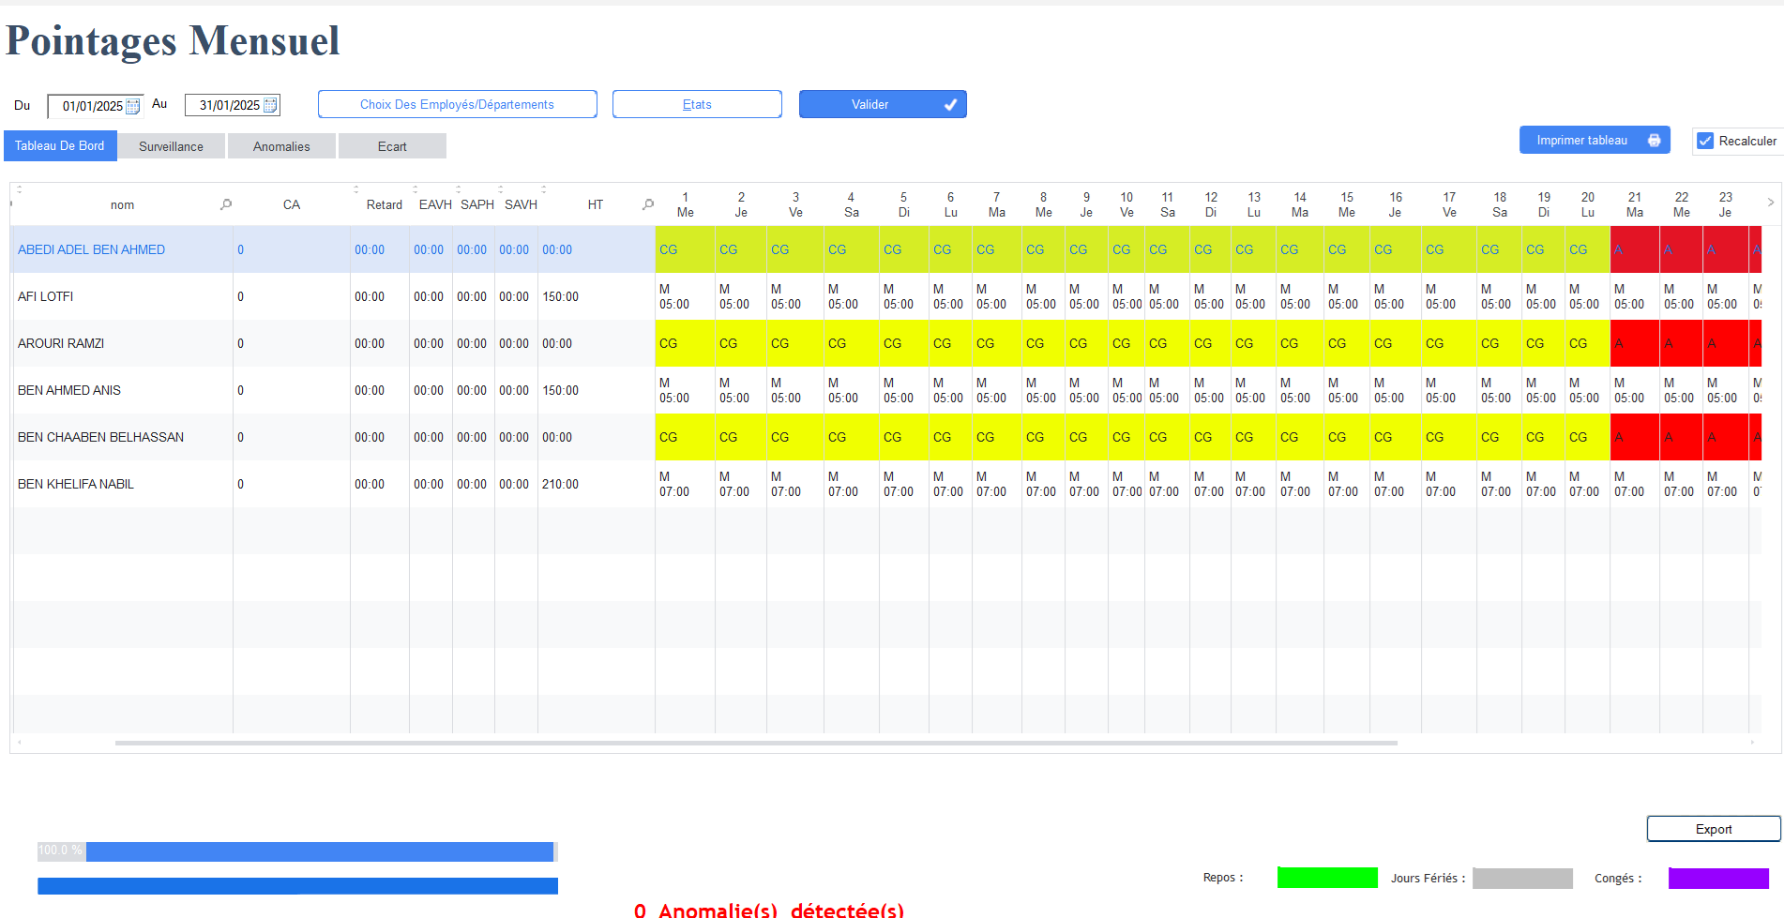Viewport: 1784px width, 918px height.
Task: Click the checkmark icon on the Valider button
Action: 950,105
